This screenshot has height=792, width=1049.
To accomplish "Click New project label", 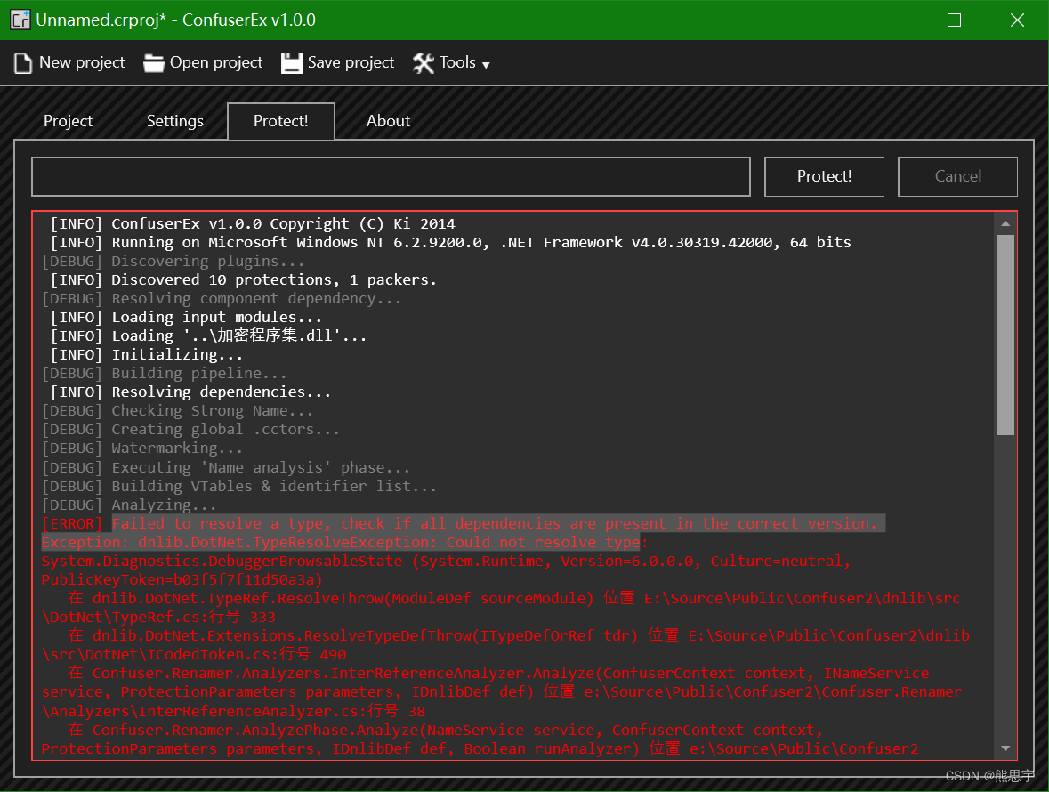I will point(82,62).
